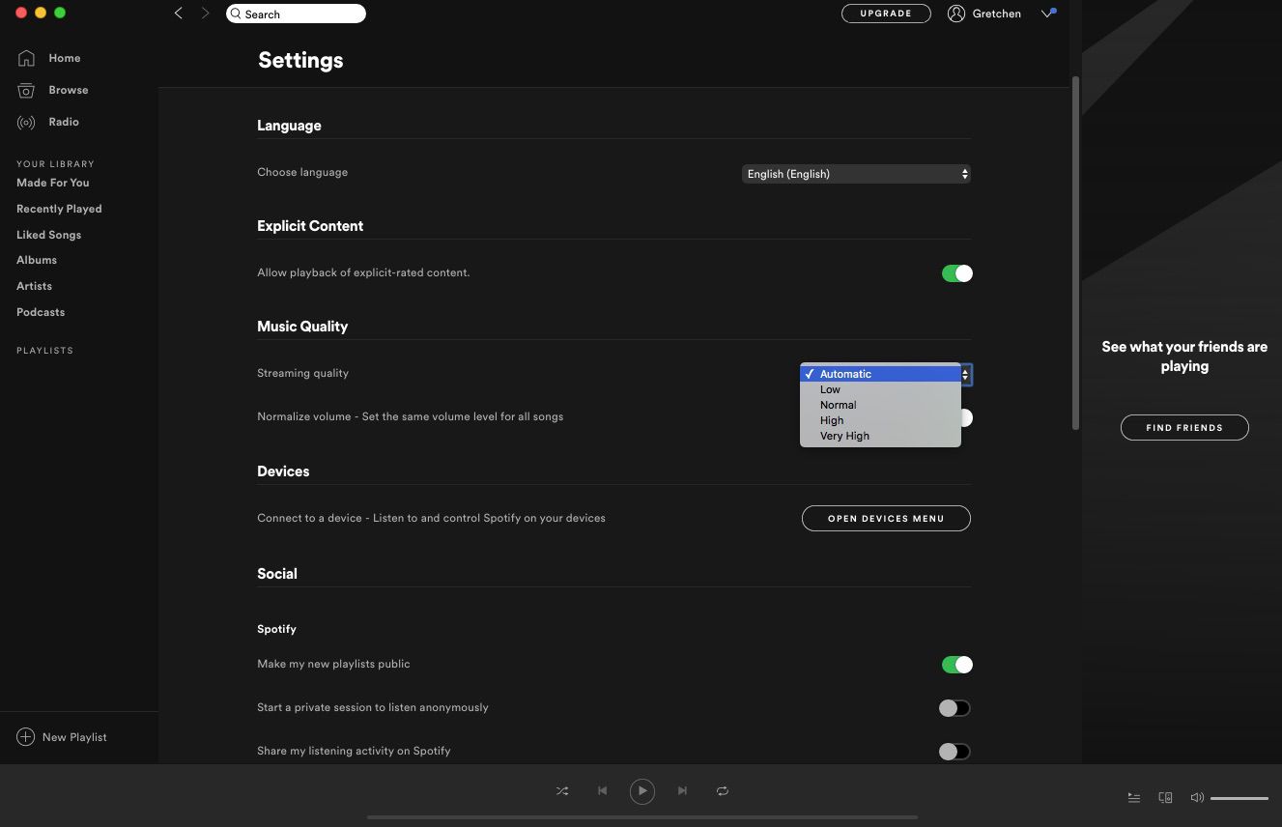Screen dimensions: 1282x827
Task: Open Liked Songs
Action: tap(48, 235)
